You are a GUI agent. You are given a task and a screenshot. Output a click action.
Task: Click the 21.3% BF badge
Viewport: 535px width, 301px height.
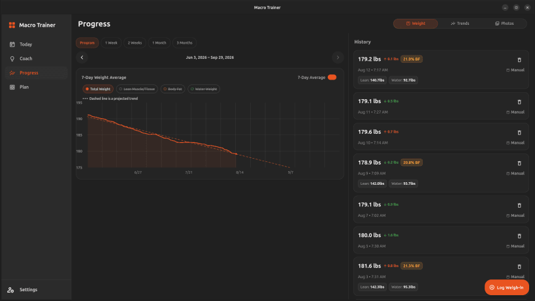coord(412,266)
